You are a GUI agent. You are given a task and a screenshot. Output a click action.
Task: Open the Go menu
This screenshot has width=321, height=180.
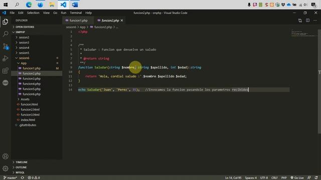[x=55, y=12]
